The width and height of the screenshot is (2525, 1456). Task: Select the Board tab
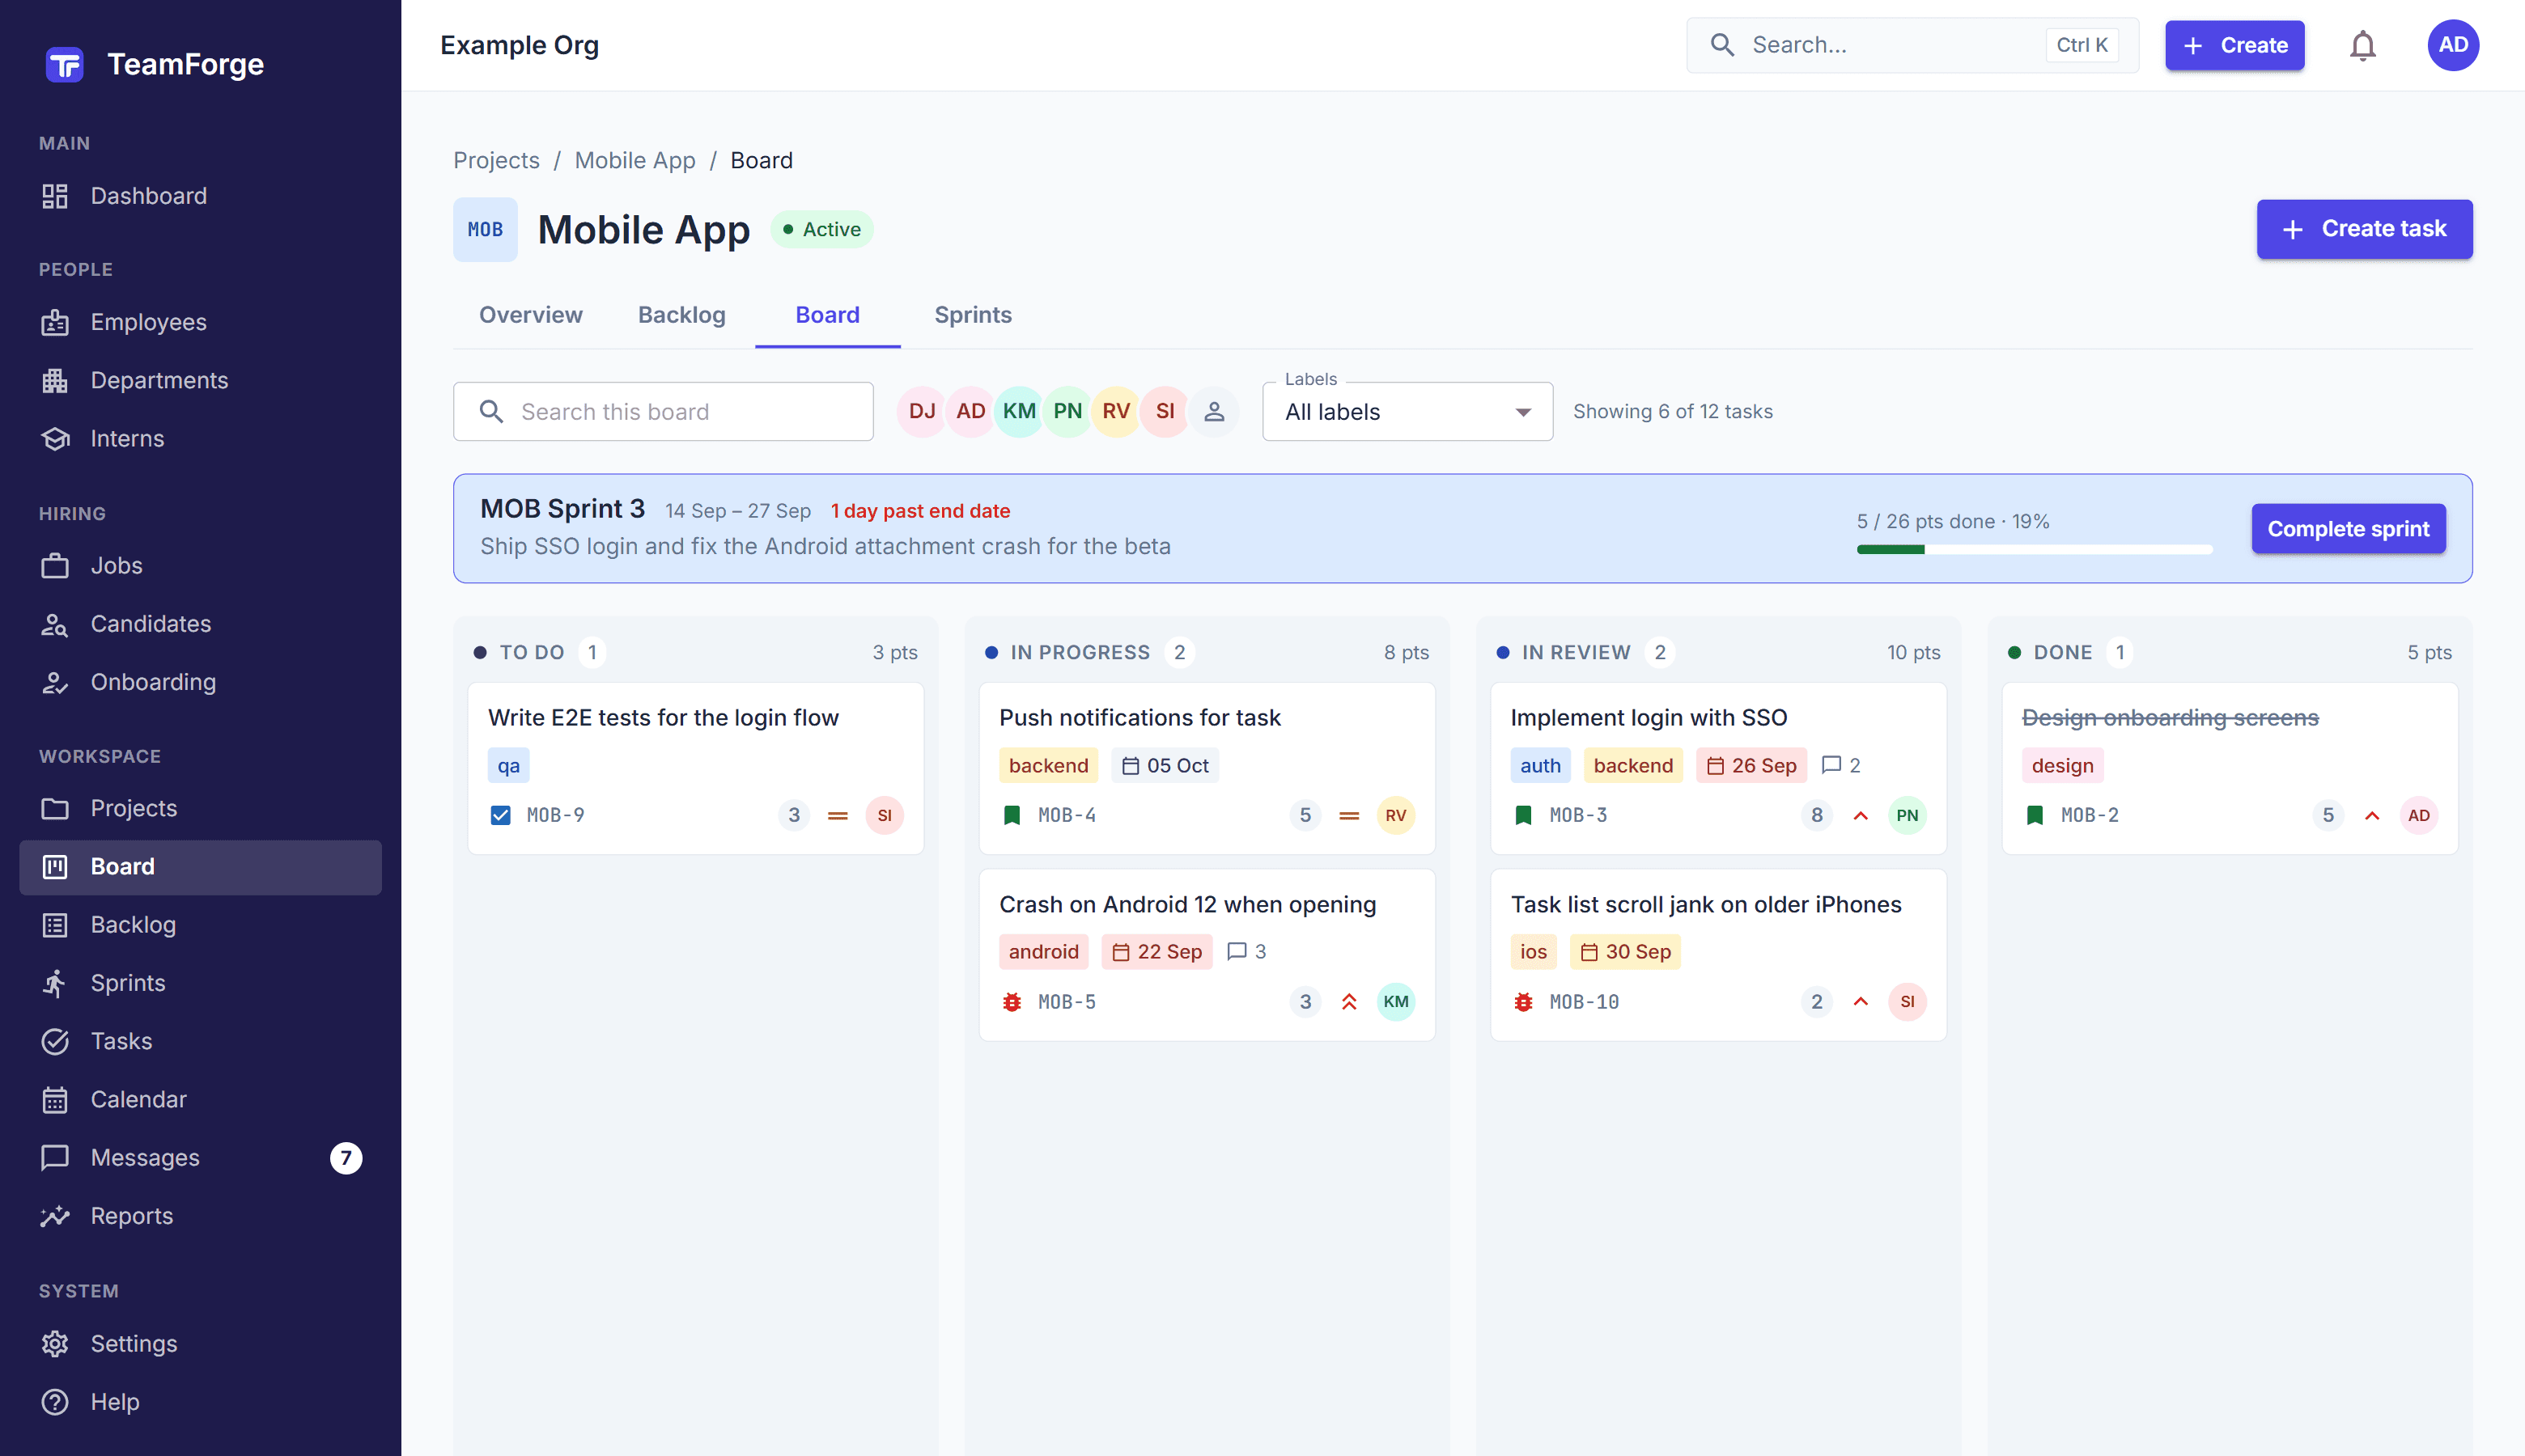click(x=827, y=315)
